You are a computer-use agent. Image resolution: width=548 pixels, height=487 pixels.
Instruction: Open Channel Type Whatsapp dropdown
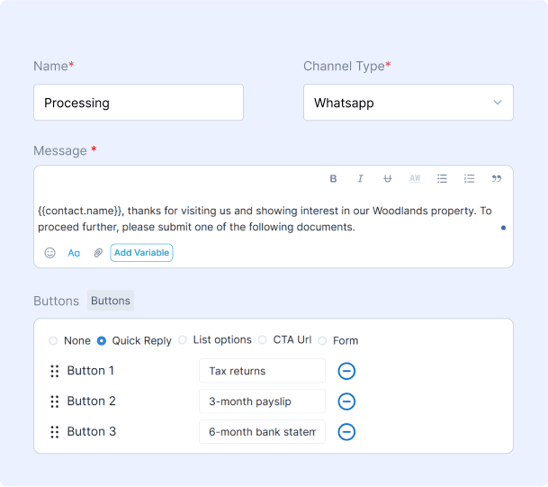[408, 103]
